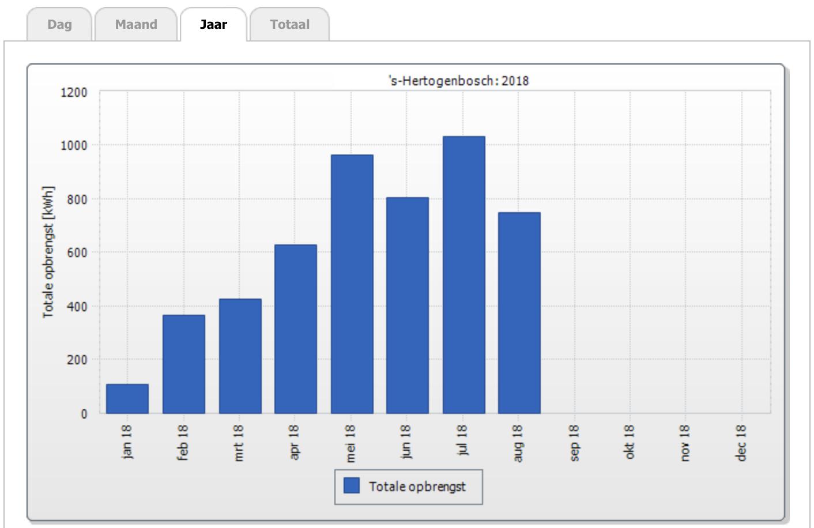Screen dimensions: 814x528
Task: View the Totaal tab
Action: click(x=289, y=24)
